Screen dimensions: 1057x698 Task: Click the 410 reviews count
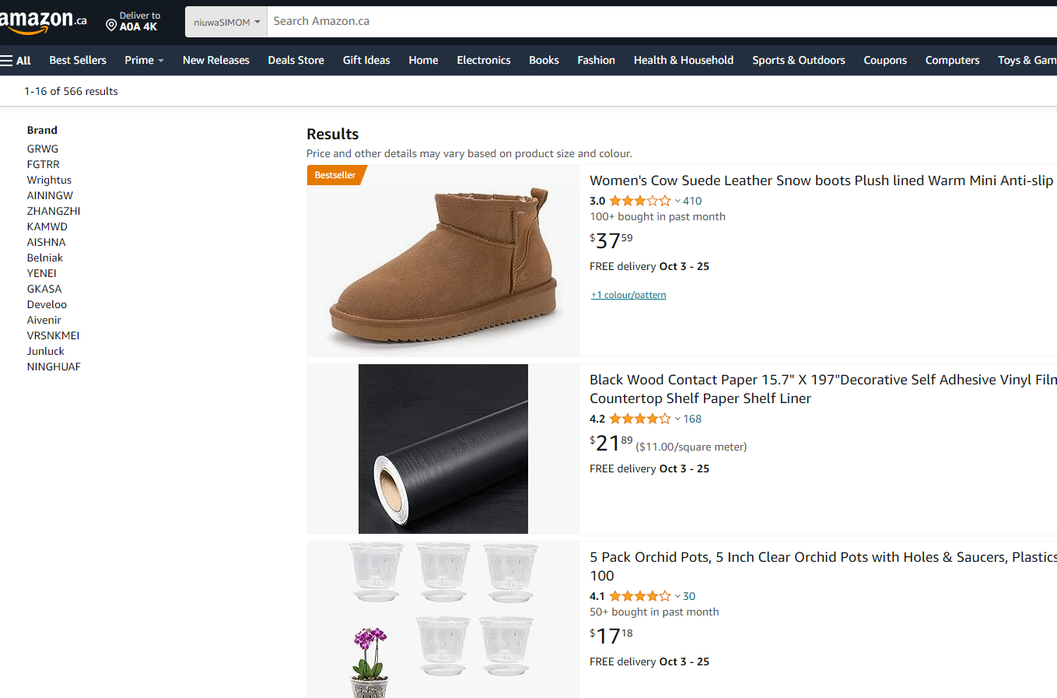692,201
